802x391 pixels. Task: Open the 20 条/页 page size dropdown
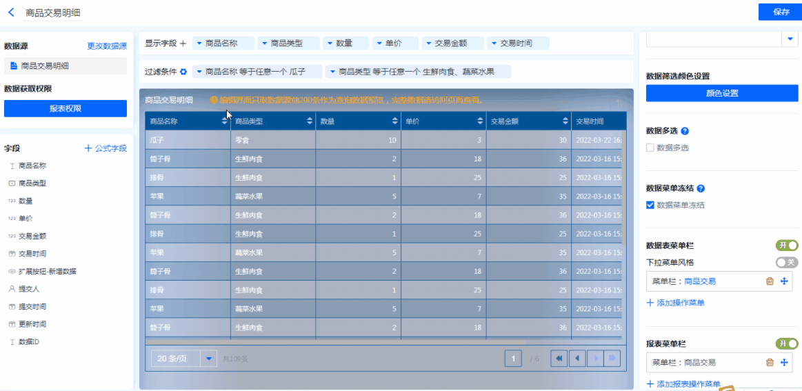click(x=209, y=359)
